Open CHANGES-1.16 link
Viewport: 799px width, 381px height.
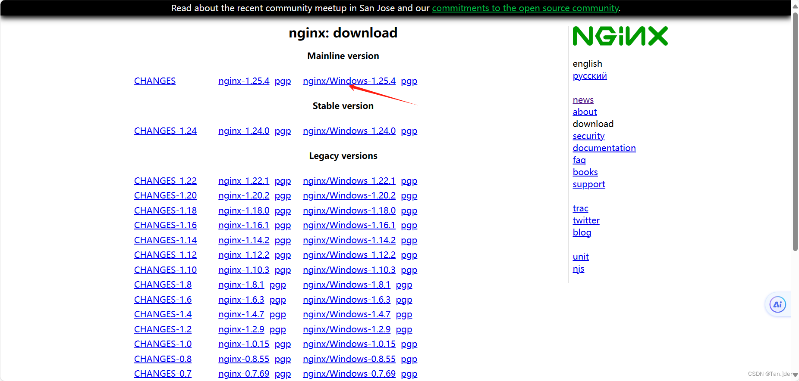[x=165, y=225]
